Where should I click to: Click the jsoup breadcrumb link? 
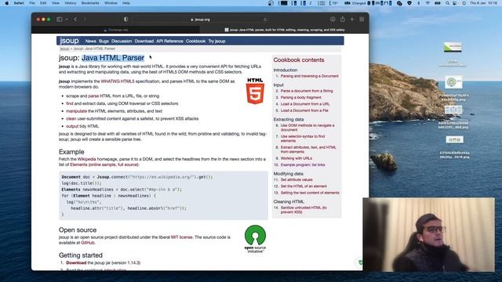pyautogui.click(x=64, y=49)
